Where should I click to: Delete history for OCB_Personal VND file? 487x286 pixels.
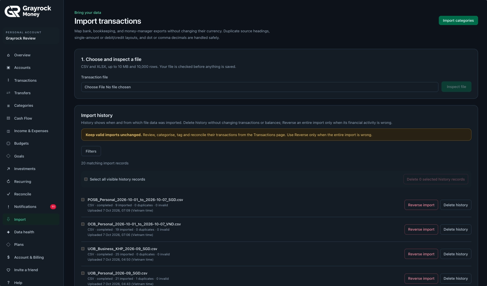click(x=456, y=229)
